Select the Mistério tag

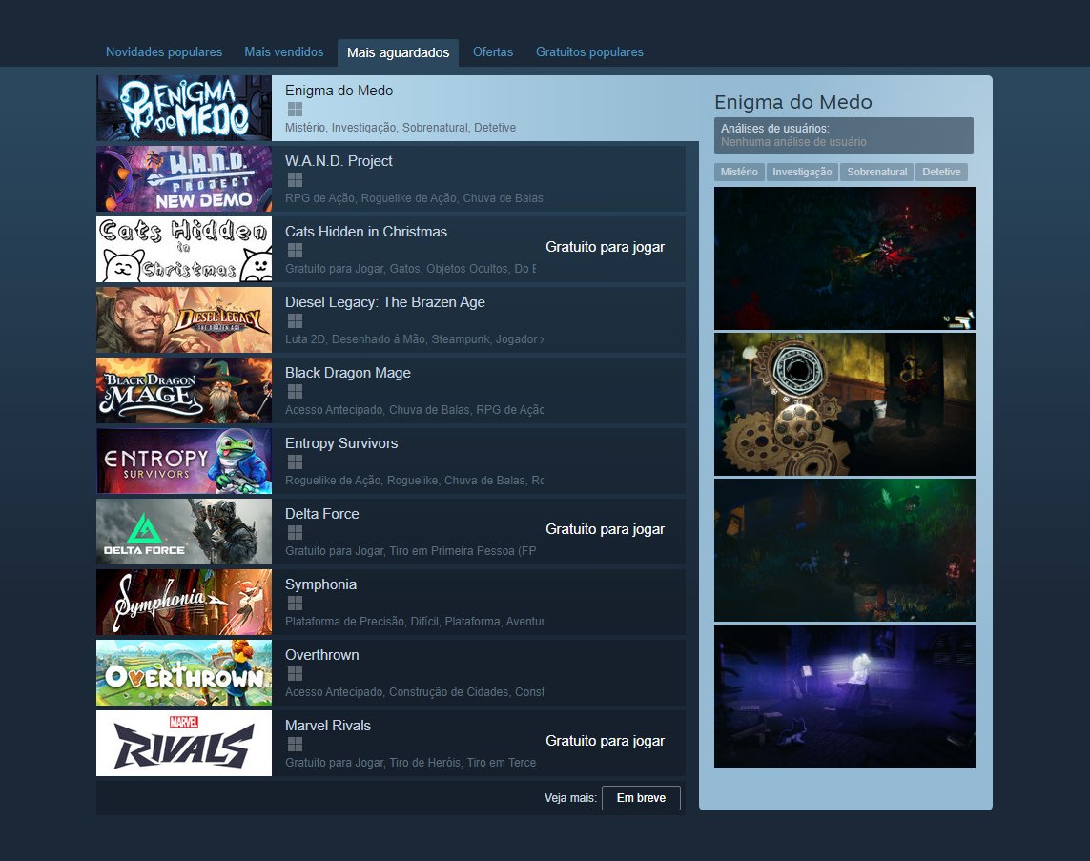pos(739,172)
